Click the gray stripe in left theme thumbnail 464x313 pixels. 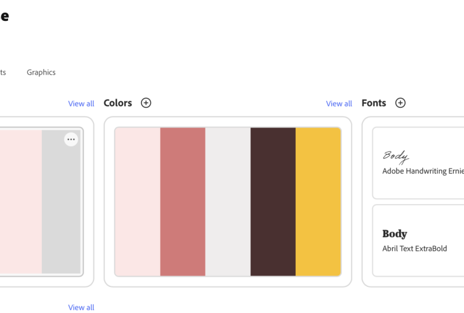(x=61, y=202)
